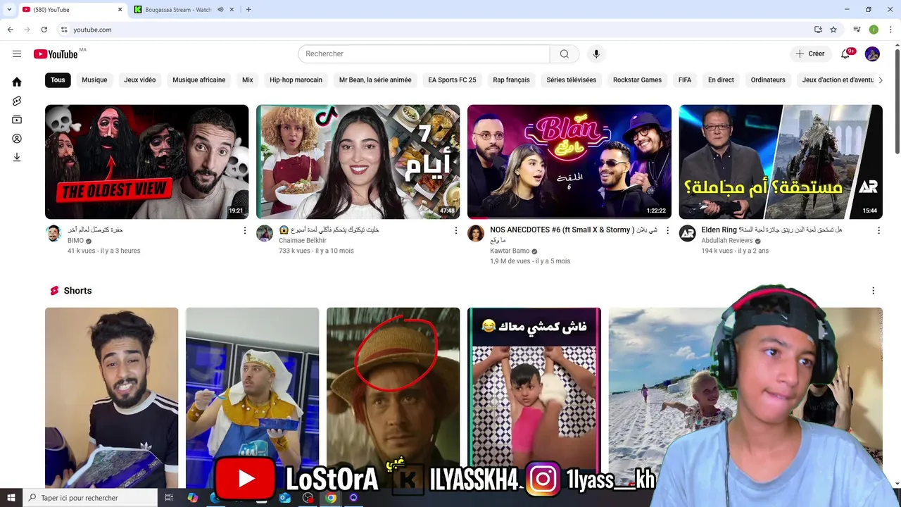Open the Shorts section options menu
The width and height of the screenshot is (901, 507).
873,291
